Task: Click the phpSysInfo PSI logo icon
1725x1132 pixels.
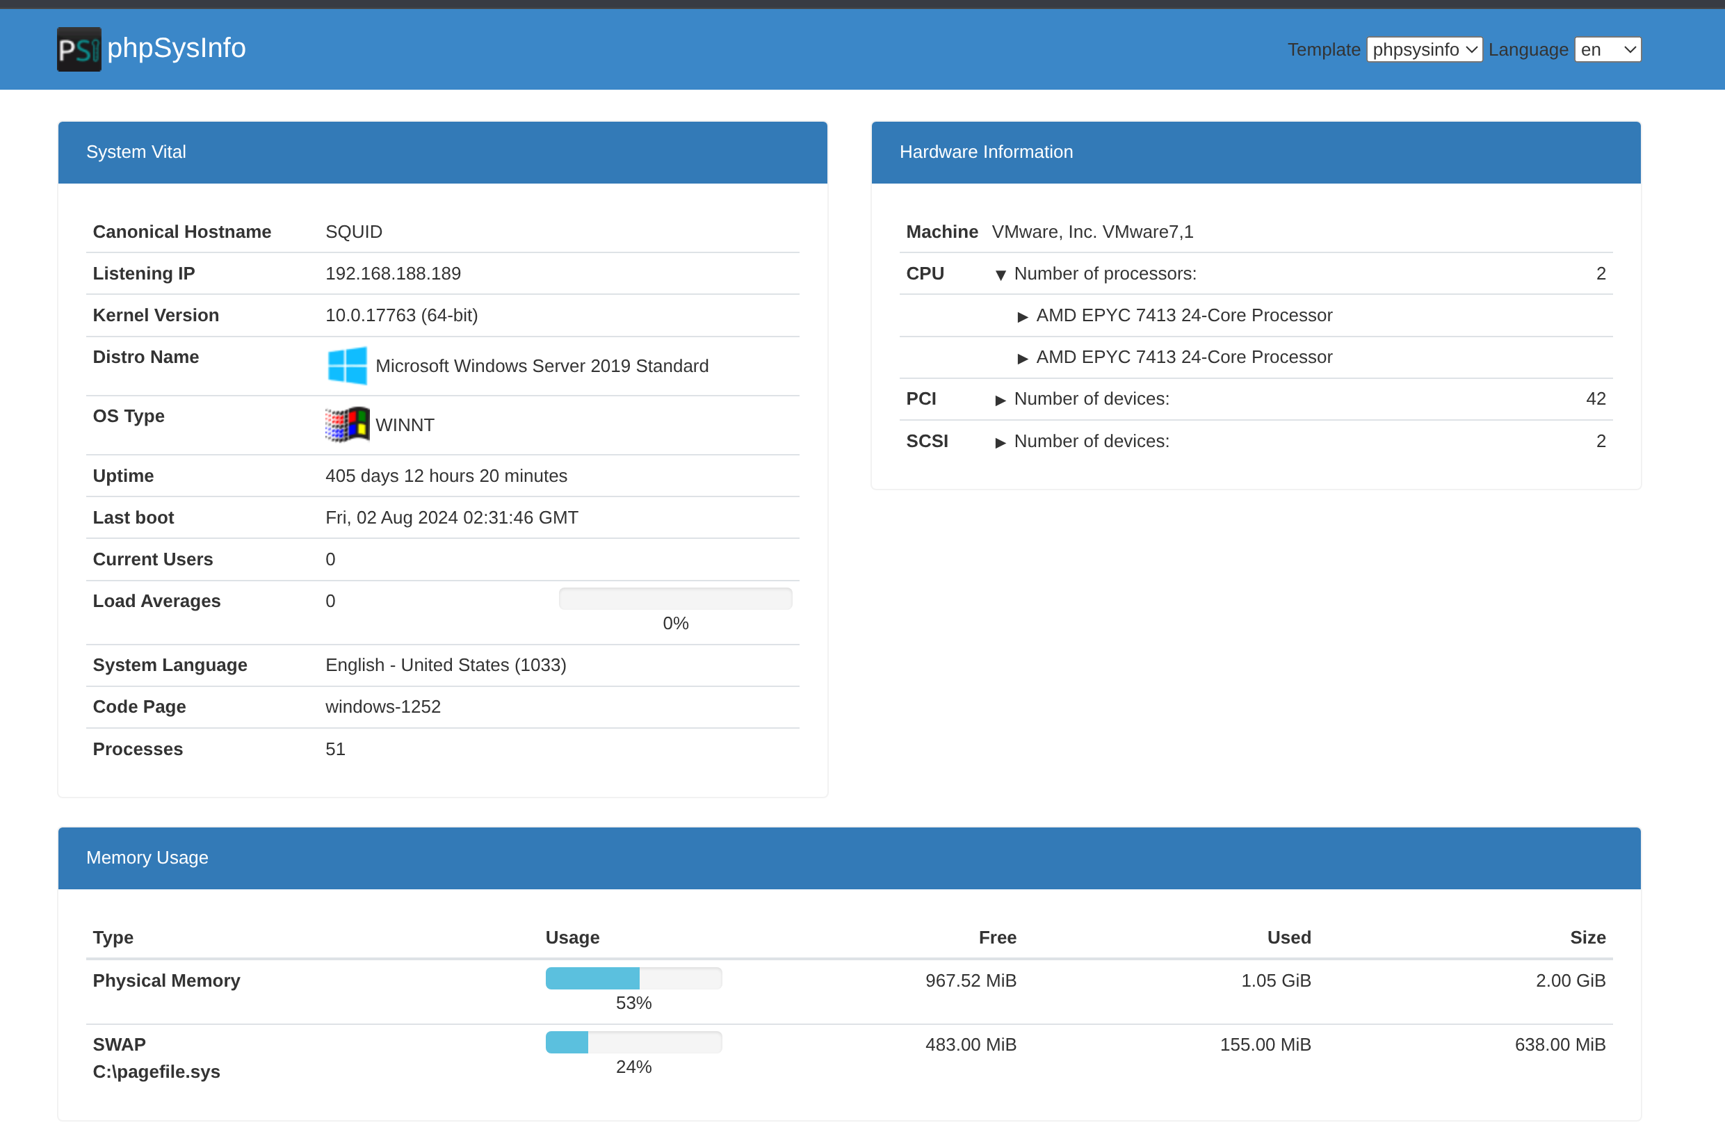Action: (x=79, y=49)
